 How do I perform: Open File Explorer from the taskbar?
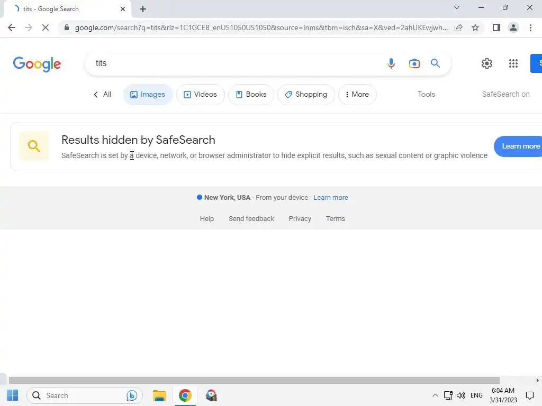point(159,395)
